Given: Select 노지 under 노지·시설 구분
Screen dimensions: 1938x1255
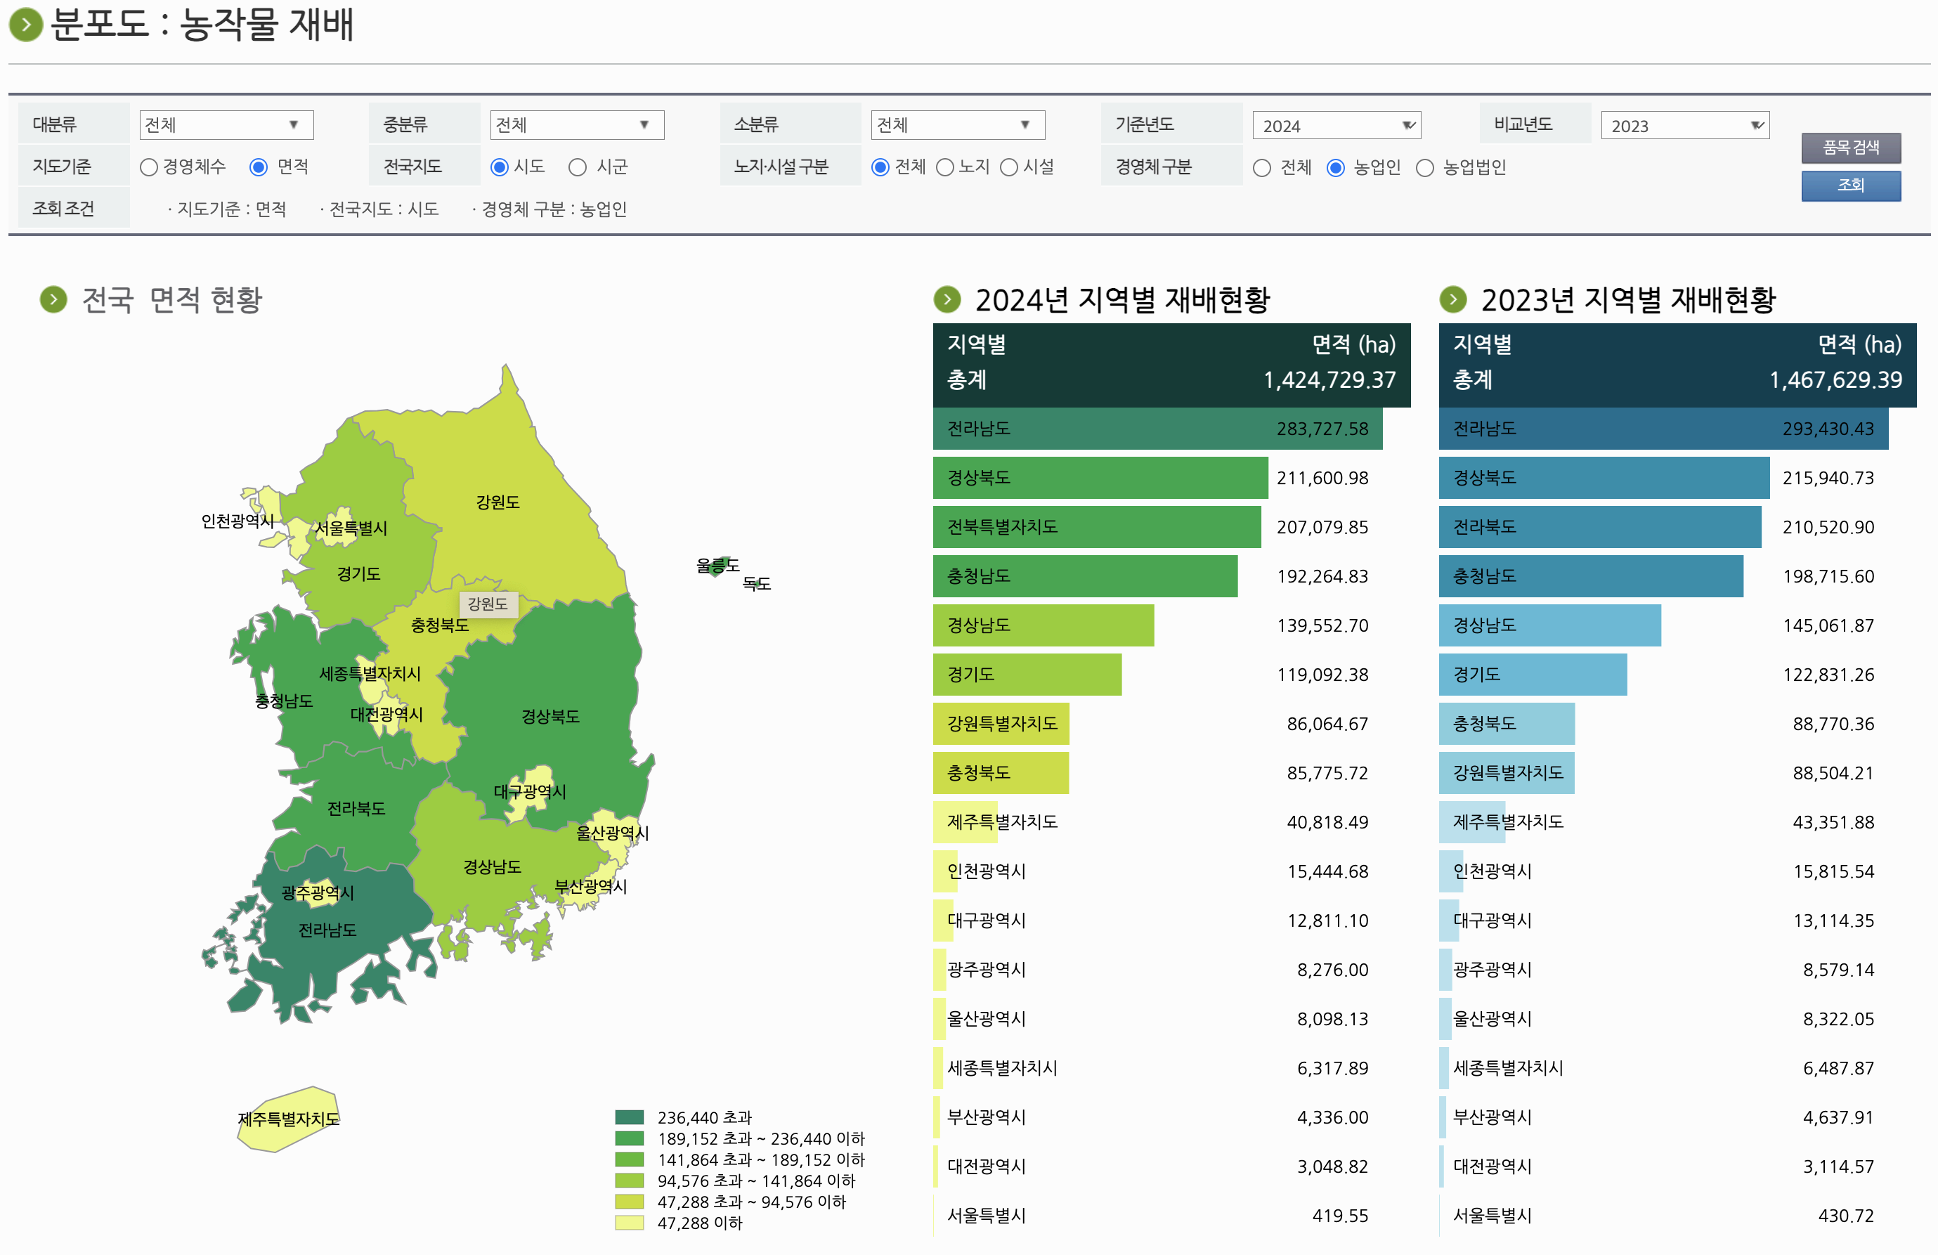Looking at the screenshot, I should [944, 167].
